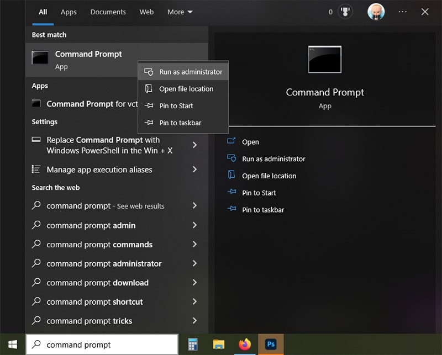
Task: Open the Microsoft Rewards trophy icon
Action: (344, 11)
